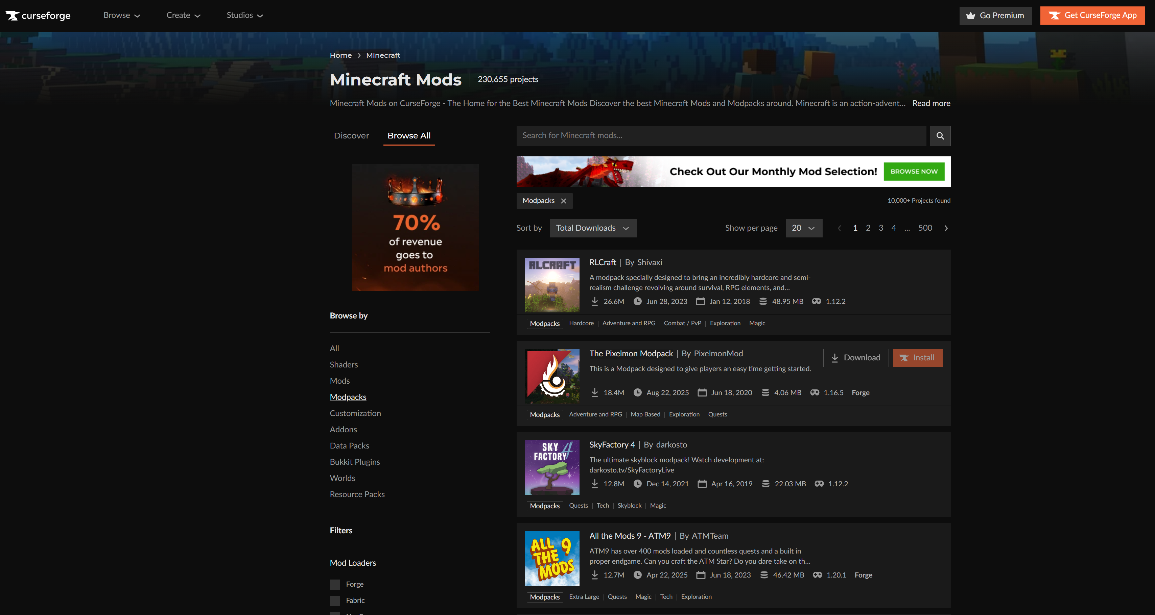
Task: Jump to results page 500
Action: click(x=925, y=228)
